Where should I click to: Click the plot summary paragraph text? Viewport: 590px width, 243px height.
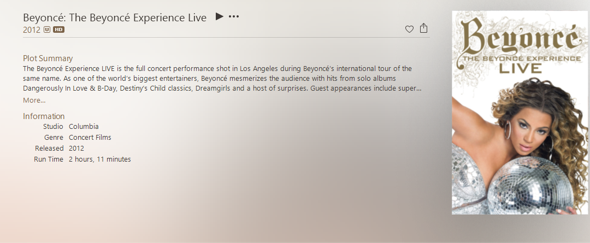click(222, 78)
